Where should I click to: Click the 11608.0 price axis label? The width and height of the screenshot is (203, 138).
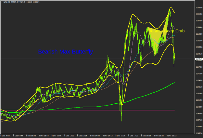[x=199, y=47]
